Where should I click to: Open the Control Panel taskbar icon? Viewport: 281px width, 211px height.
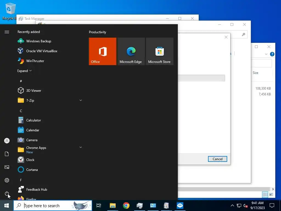[x=153, y=206]
